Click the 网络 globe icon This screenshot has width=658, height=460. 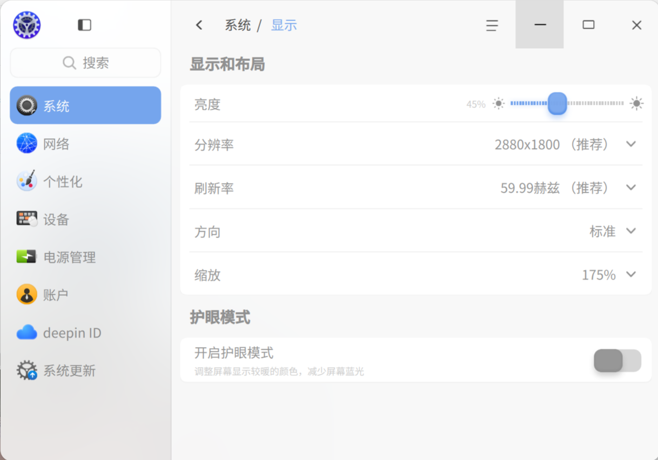pos(26,143)
